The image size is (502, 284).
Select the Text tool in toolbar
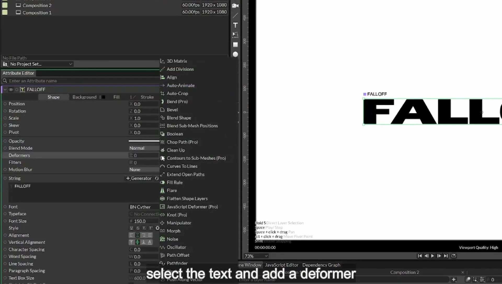pyautogui.click(x=235, y=25)
